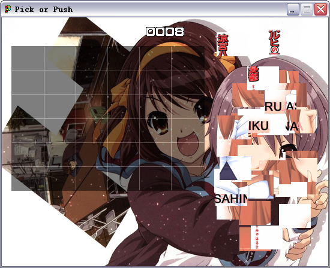The width and height of the screenshot is (330, 268).
Task: Click the bottom-left cell of the puzzle grid
Action: 28,179
